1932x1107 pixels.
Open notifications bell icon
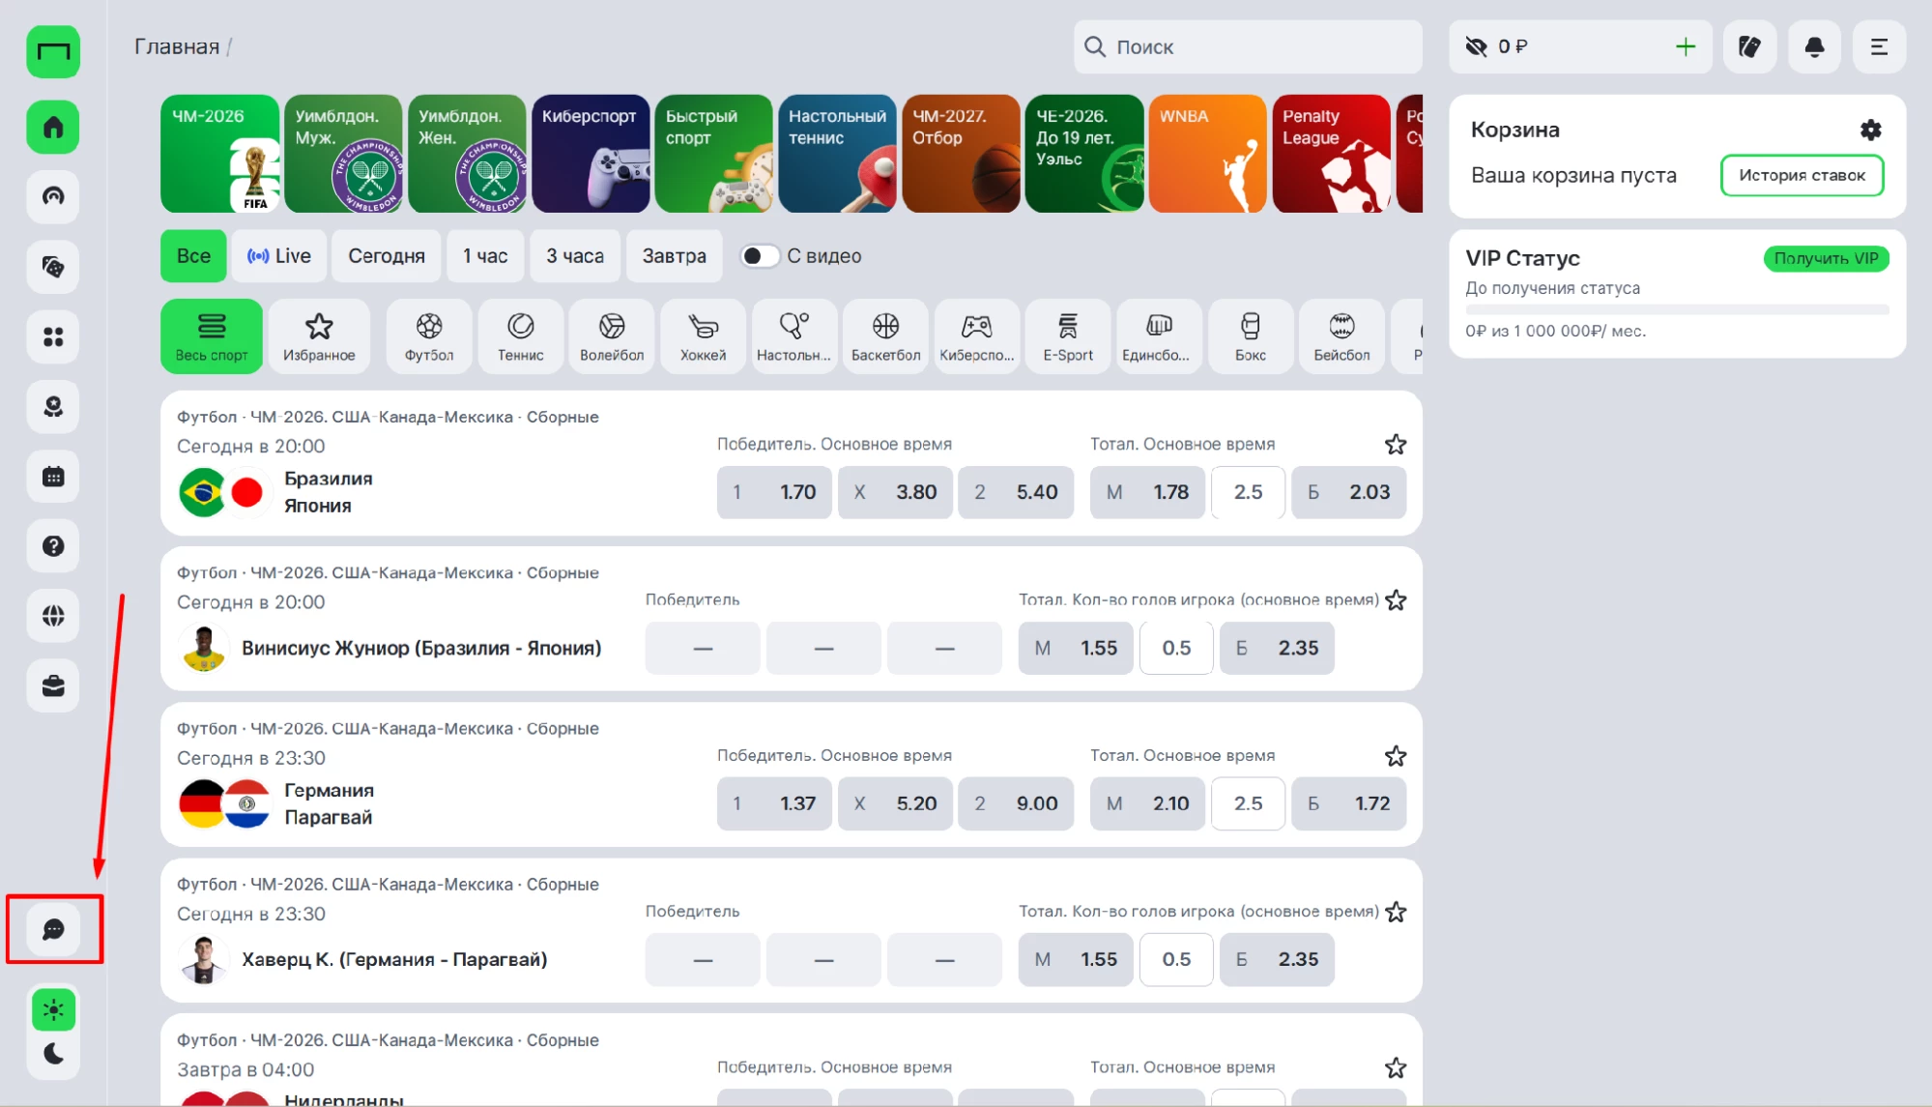tap(1814, 46)
